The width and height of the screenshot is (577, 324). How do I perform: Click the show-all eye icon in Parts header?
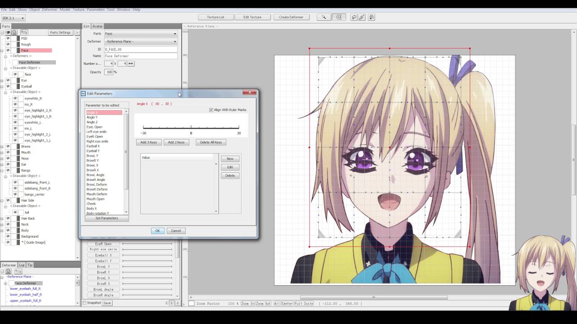(8, 32)
